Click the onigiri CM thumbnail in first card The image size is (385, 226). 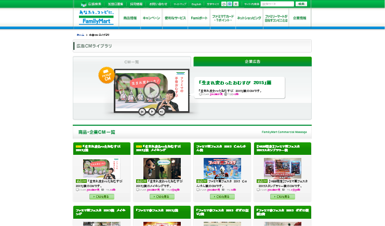(102, 168)
